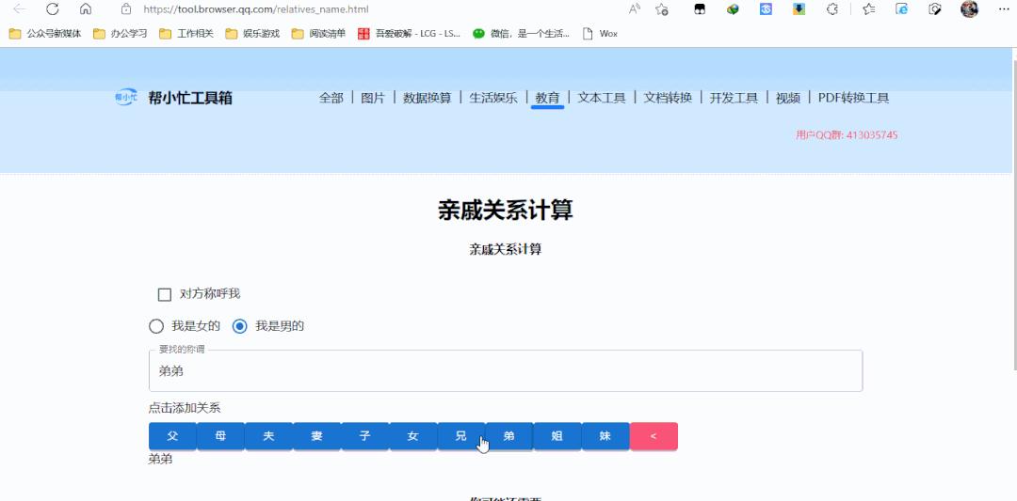Image resolution: width=1017 pixels, height=501 pixels.
Task: Add this page to favorites star
Action: click(662, 9)
